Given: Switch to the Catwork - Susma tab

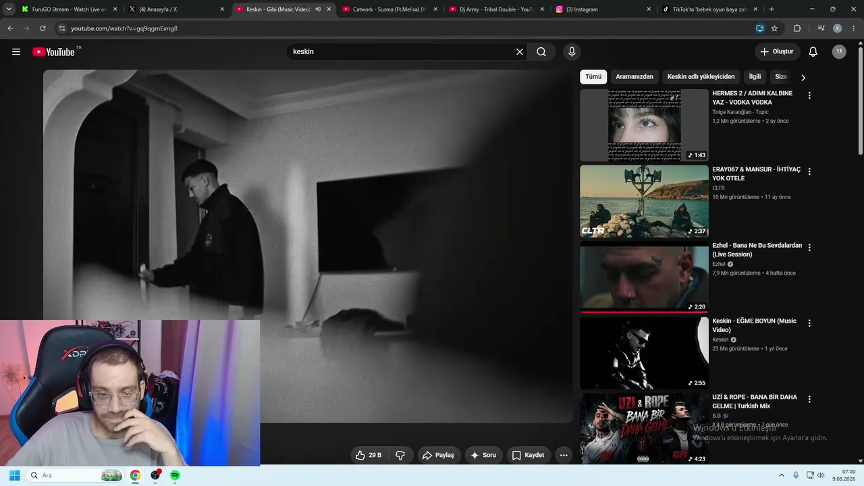Looking at the screenshot, I should point(390,9).
